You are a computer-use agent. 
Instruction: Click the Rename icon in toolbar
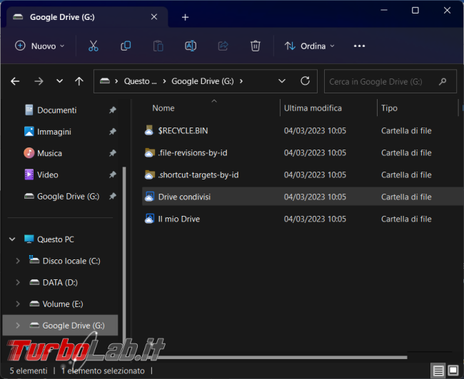coord(191,46)
